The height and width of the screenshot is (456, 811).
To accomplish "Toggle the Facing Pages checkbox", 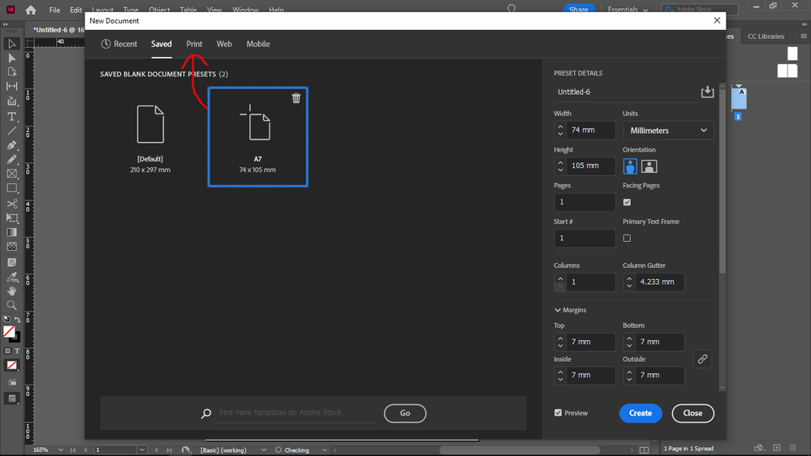I will 627,202.
